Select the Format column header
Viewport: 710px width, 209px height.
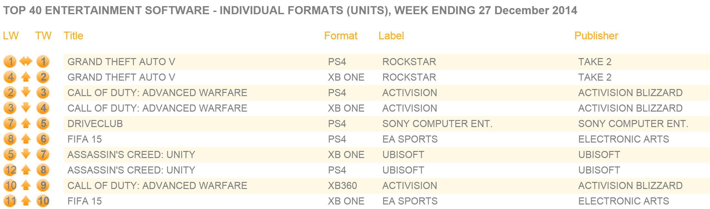(x=341, y=35)
